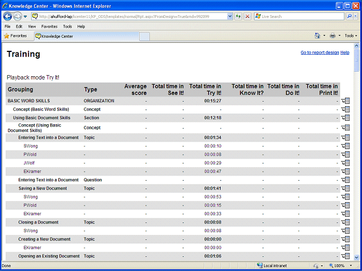
Task: Expand the Print options dropdown arrow
Action: 339,36
